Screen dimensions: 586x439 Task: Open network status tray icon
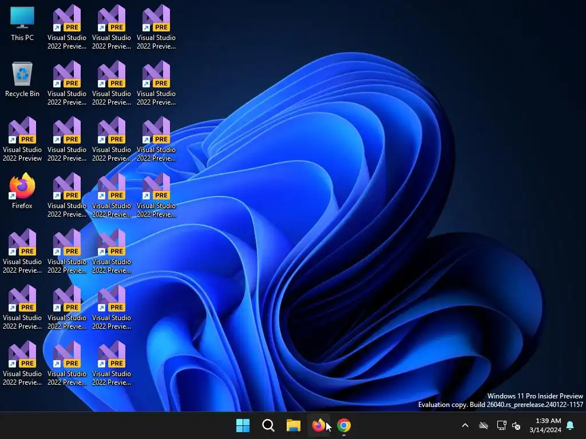coord(501,425)
